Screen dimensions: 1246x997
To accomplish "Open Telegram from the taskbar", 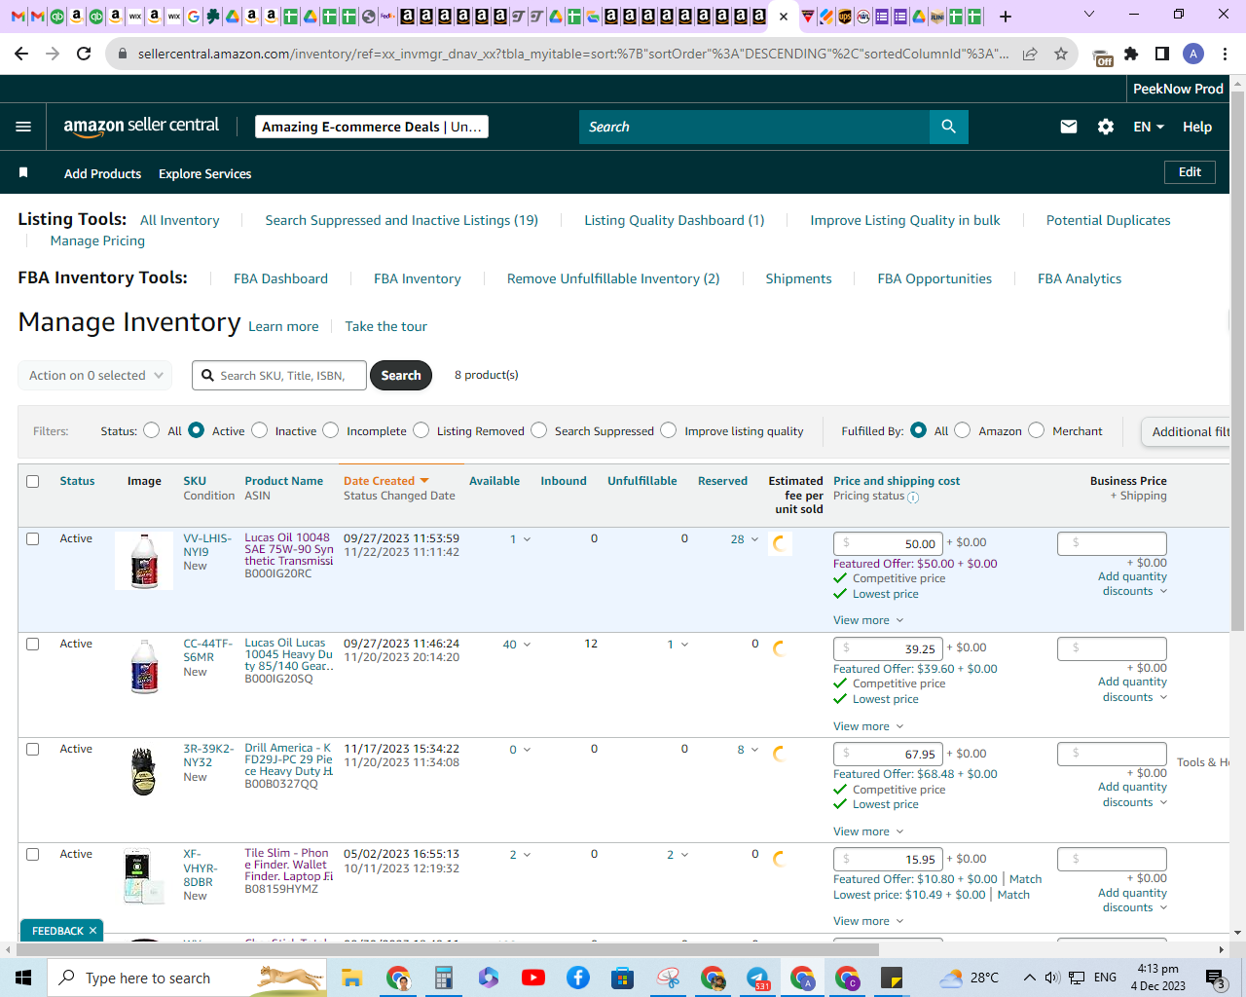I will click(x=757, y=978).
